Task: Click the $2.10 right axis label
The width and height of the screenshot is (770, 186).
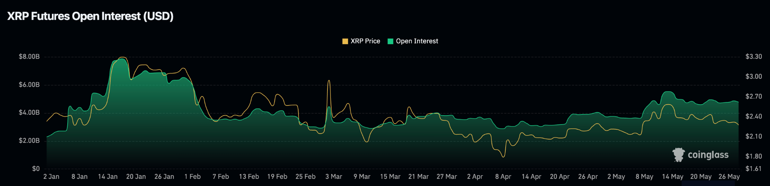Action: pyautogui.click(x=754, y=136)
